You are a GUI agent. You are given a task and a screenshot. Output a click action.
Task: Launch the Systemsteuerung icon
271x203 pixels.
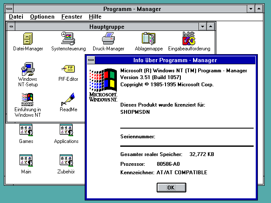pos(68,39)
